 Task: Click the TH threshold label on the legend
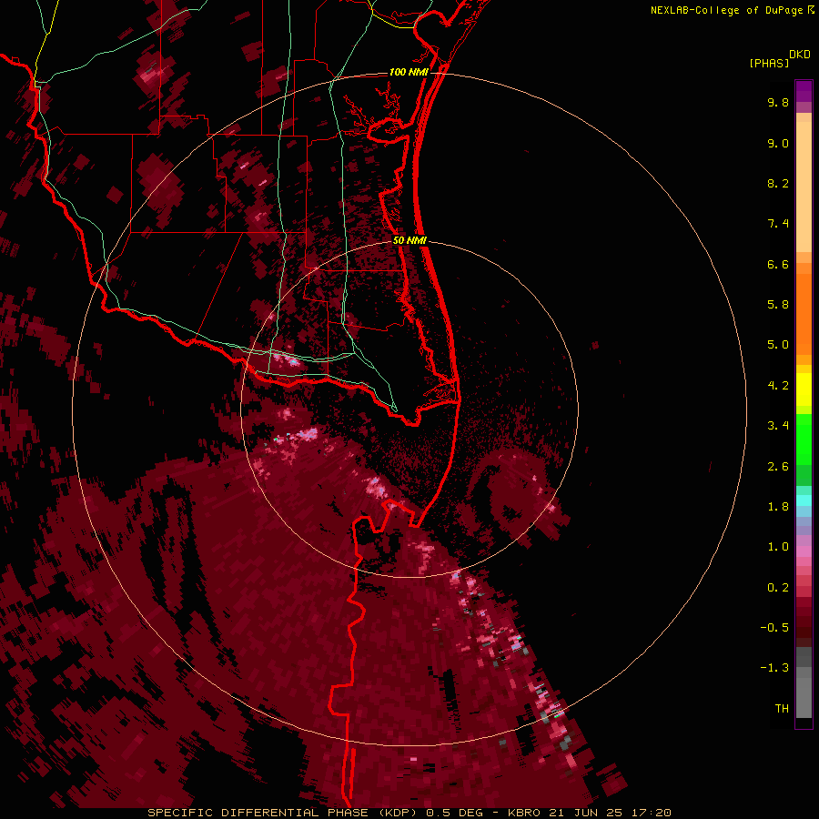pyautogui.click(x=782, y=709)
